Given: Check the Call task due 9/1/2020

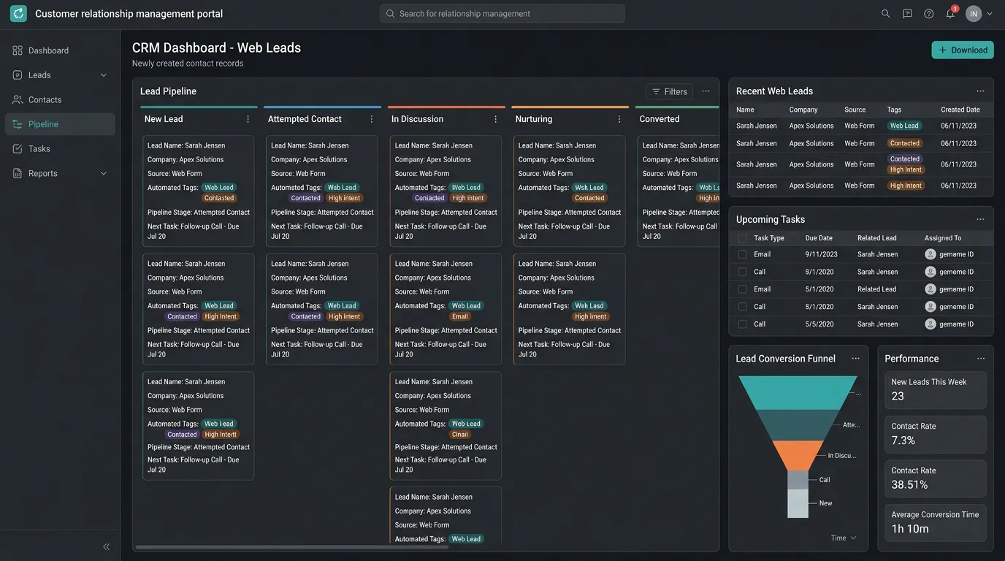Looking at the screenshot, I should (x=743, y=272).
